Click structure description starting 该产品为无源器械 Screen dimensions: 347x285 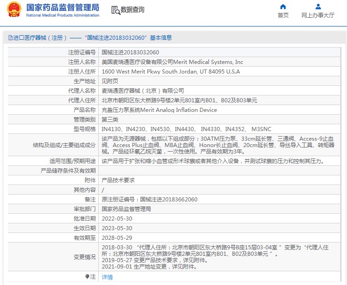coord(218,145)
